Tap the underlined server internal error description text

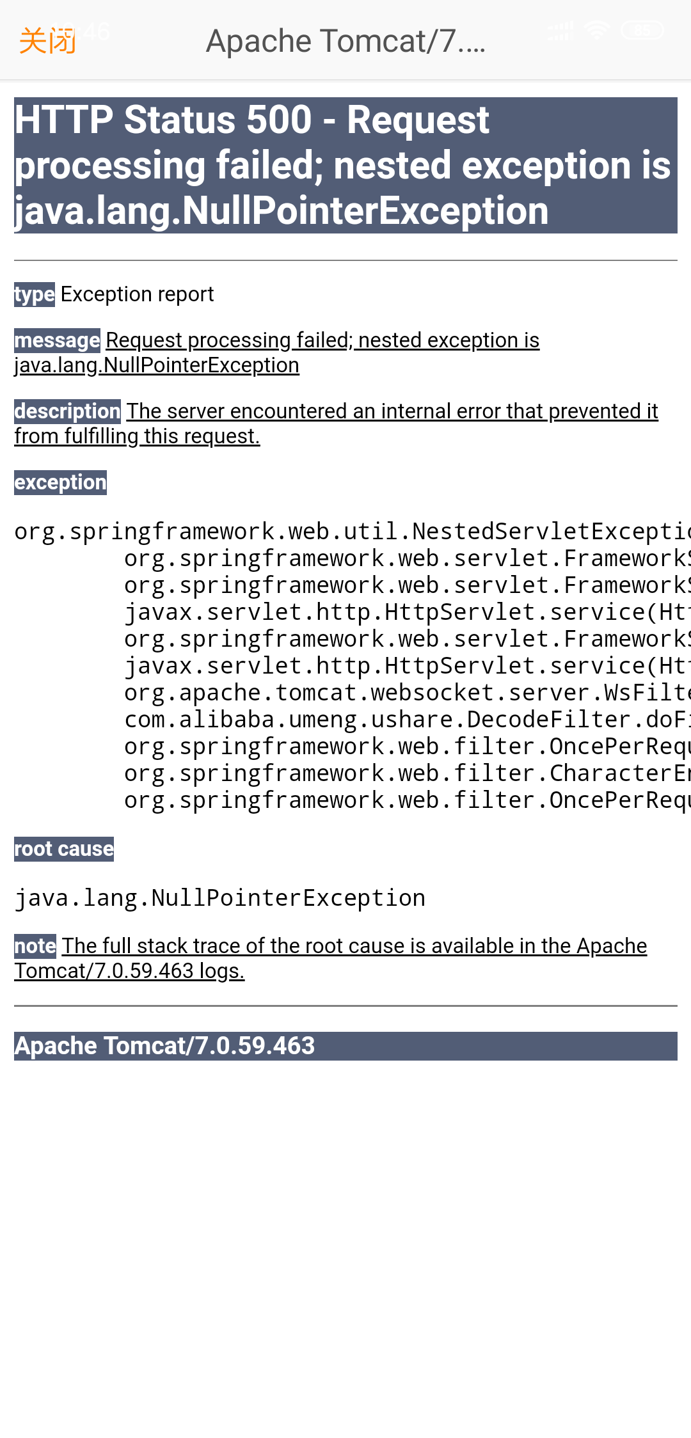392,411
